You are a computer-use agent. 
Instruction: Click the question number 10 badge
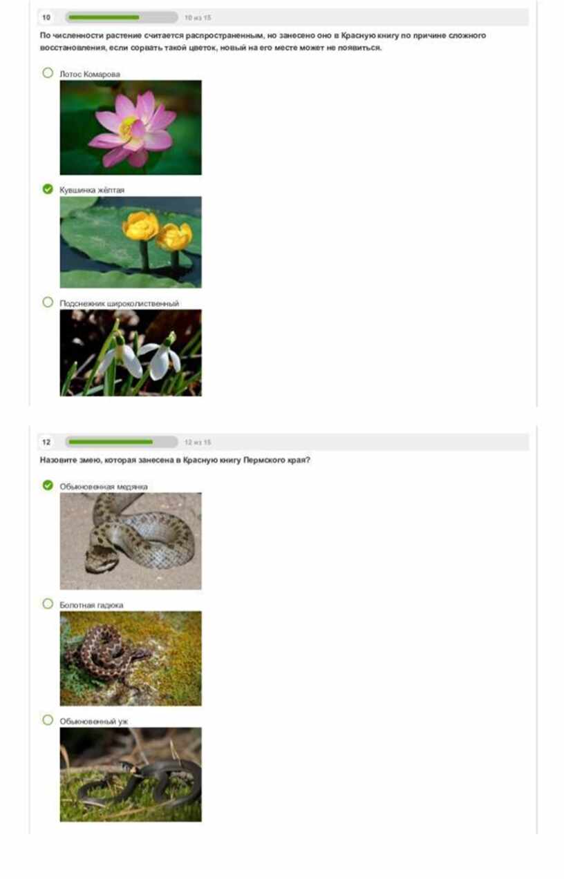(x=46, y=17)
